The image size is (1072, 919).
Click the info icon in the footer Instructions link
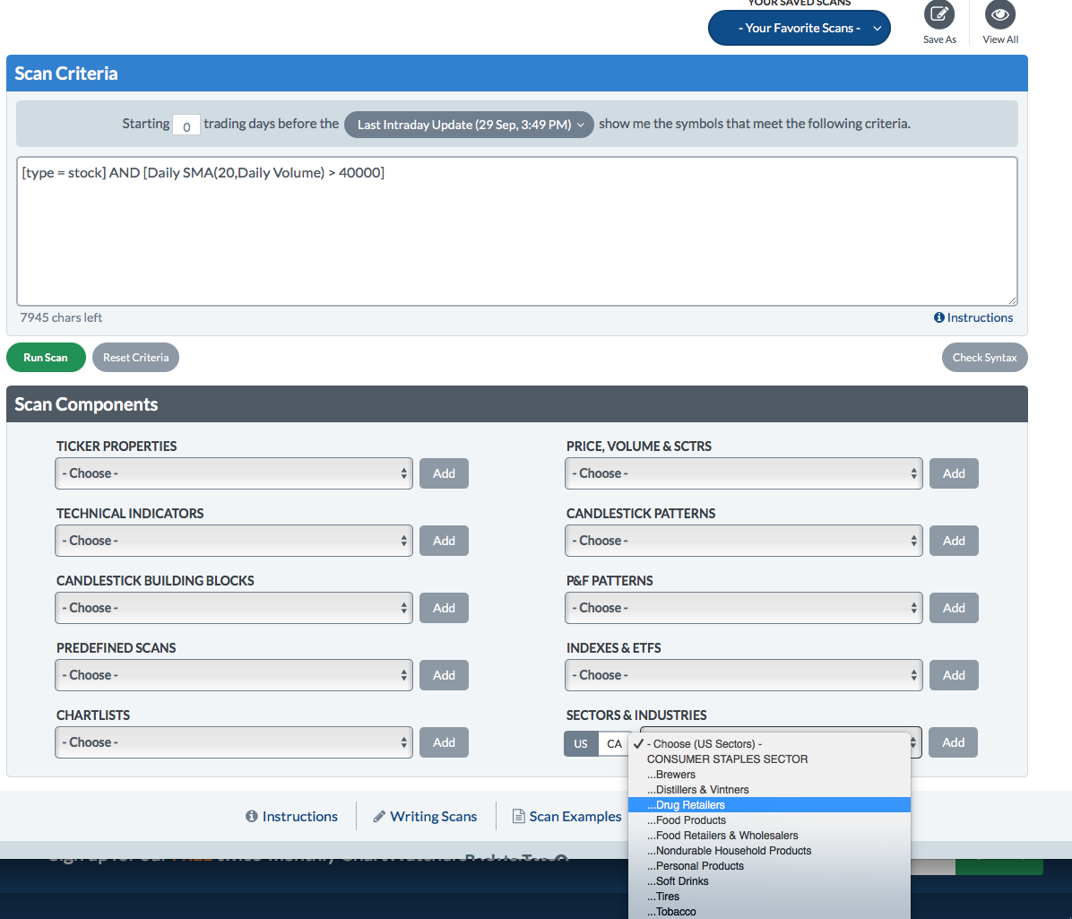tap(252, 816)
